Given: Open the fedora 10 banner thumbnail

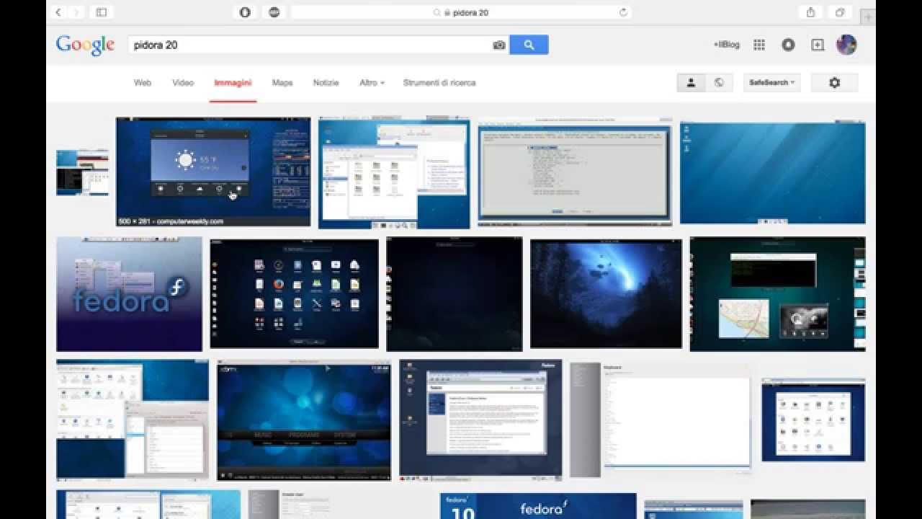Looking at the screenshot, I should (538, 506).
